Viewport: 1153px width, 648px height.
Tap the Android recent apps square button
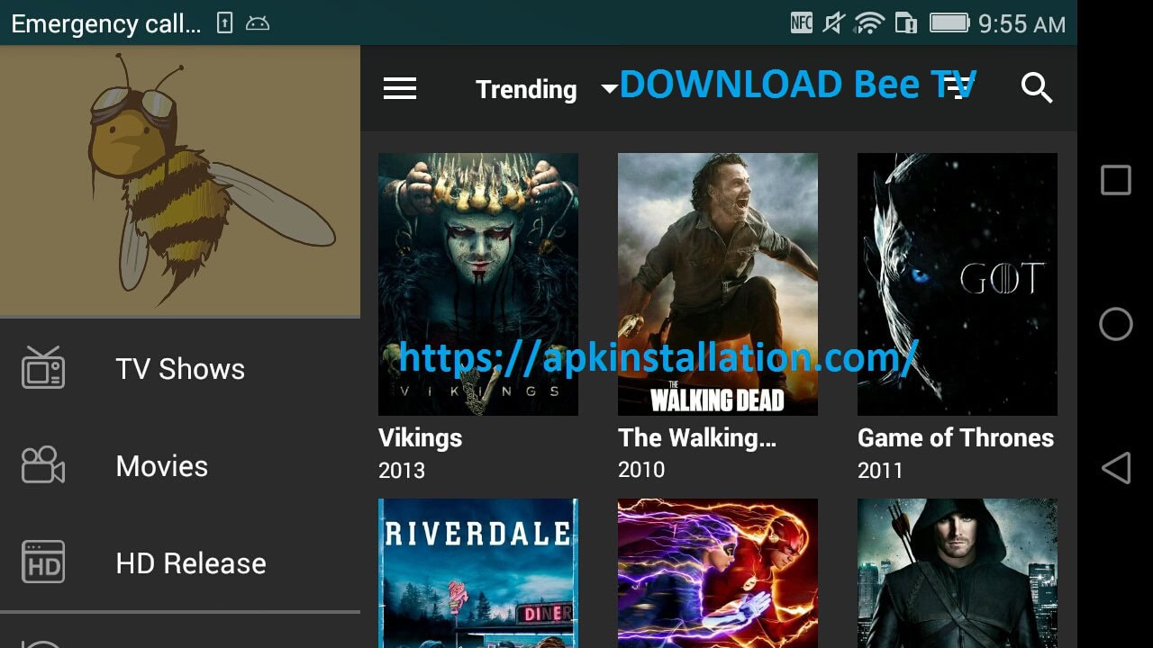pos(1116,180)
